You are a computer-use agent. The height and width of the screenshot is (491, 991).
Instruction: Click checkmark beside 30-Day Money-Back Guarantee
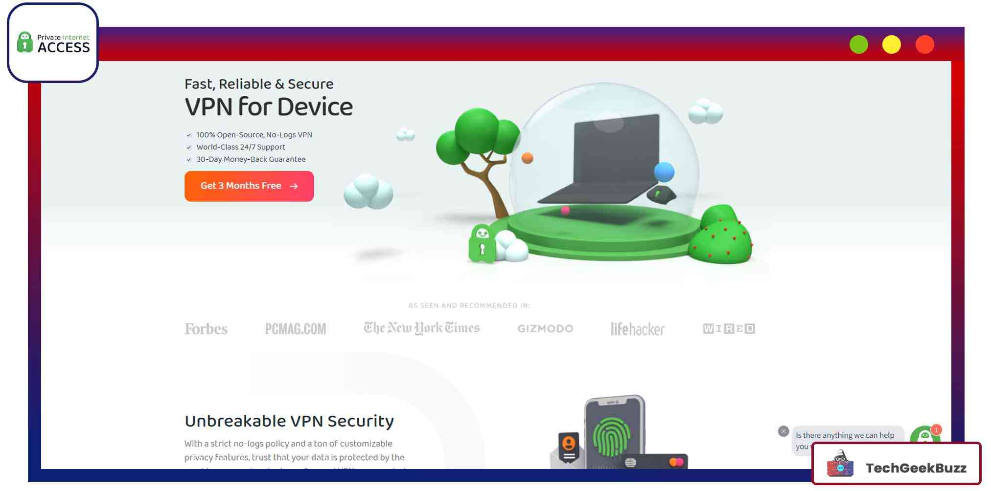(188, 160)
